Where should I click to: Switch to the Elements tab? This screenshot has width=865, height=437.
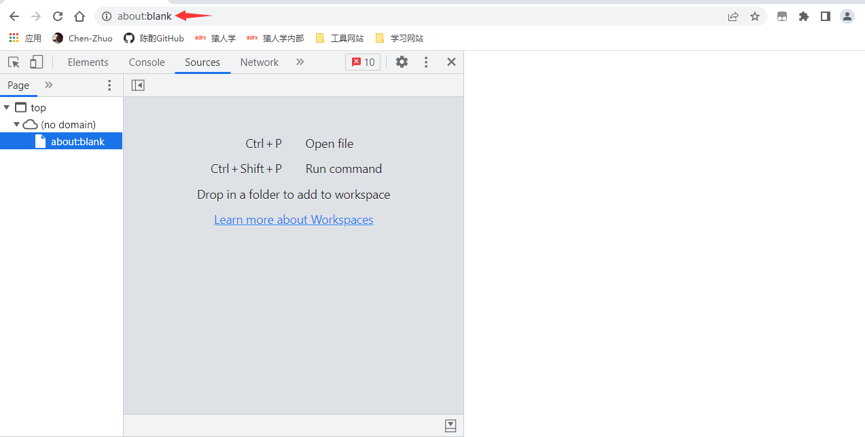(88, 62)
